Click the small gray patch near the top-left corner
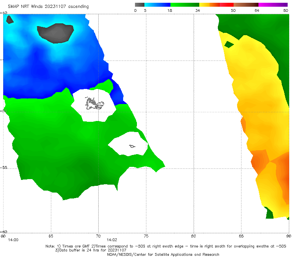Viewport: 292px width, 257px height. coord(9,20)
